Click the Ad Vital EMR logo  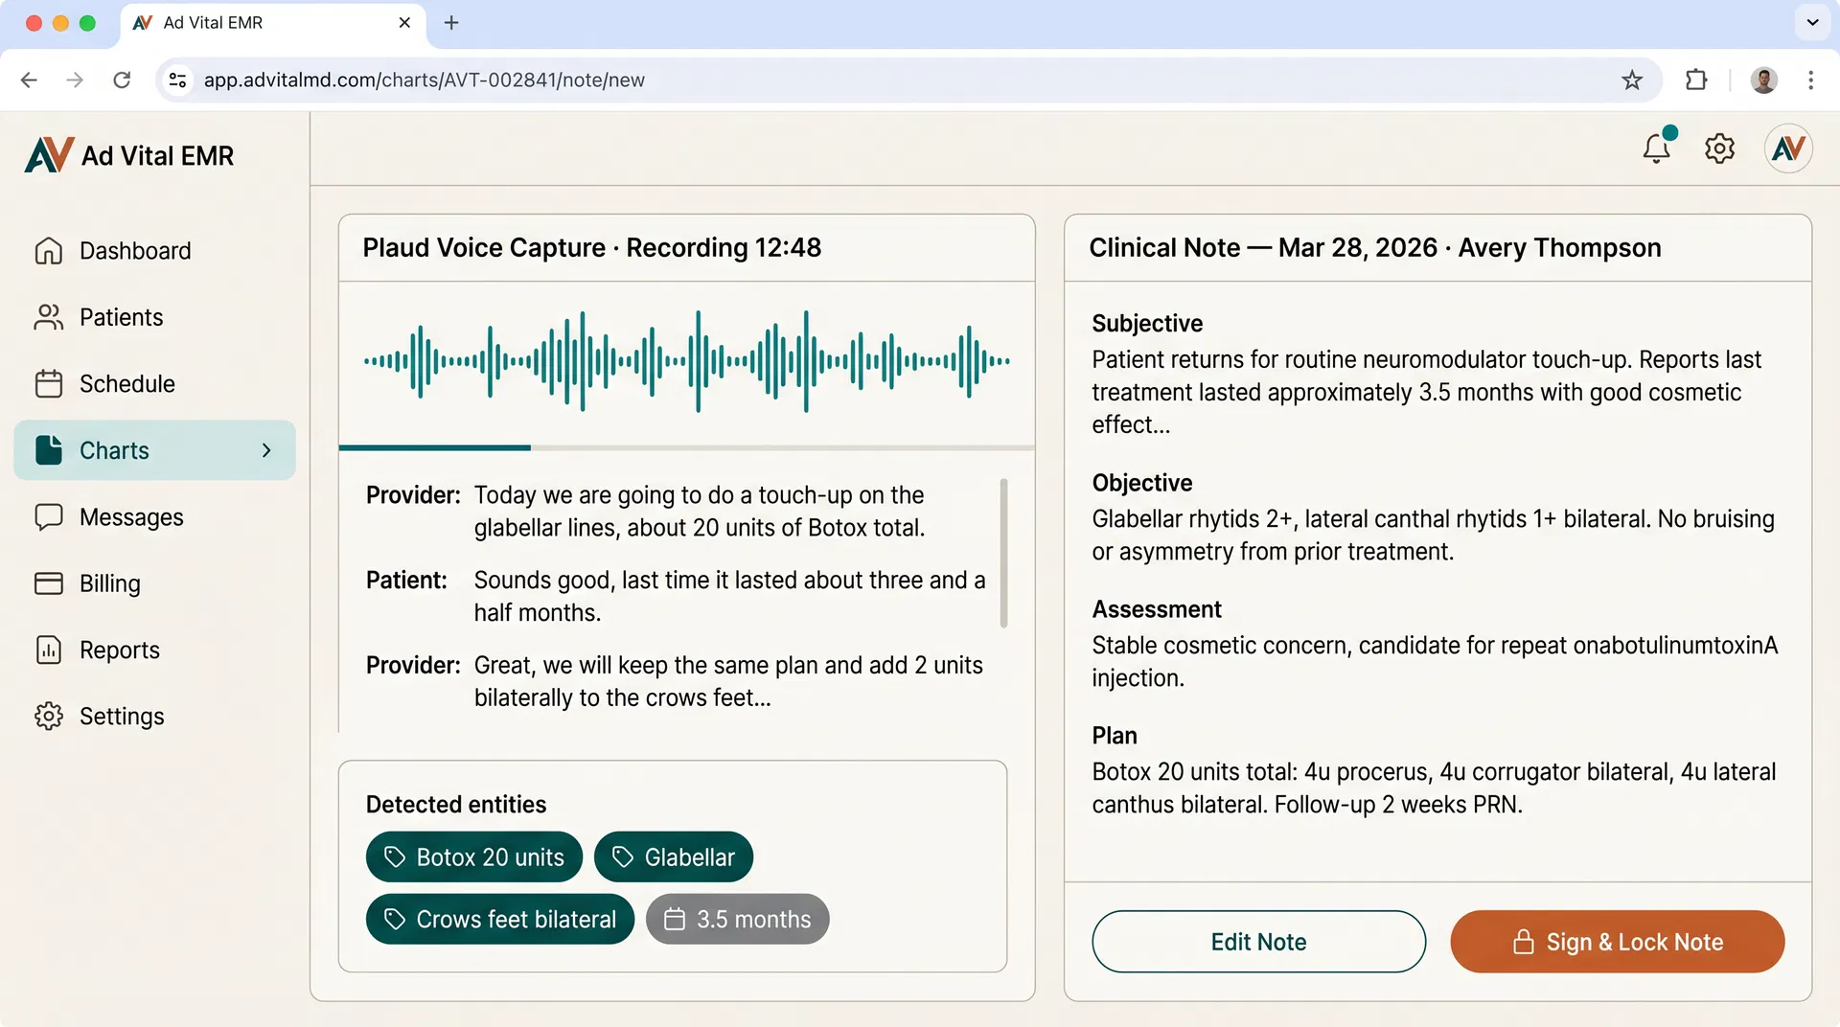point(128,154)
